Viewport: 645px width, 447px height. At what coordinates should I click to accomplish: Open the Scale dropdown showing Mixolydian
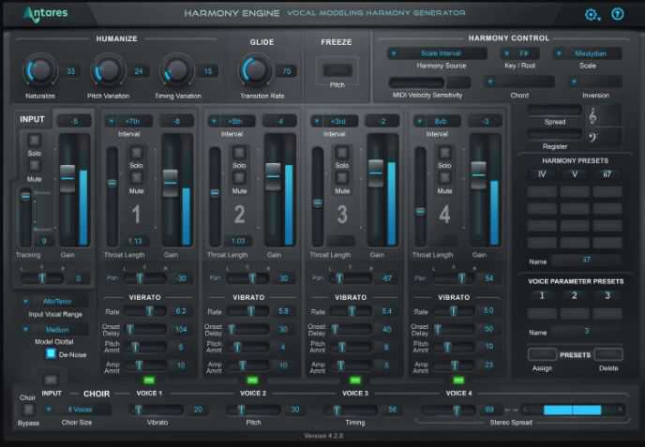pyautogui.click(x=587, y=53)
